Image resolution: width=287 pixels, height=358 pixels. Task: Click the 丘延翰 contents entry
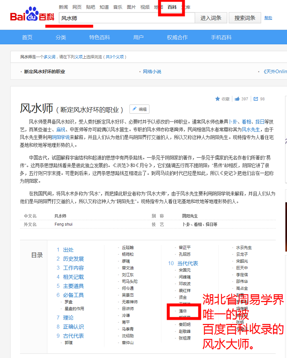[x=128, y=247]
